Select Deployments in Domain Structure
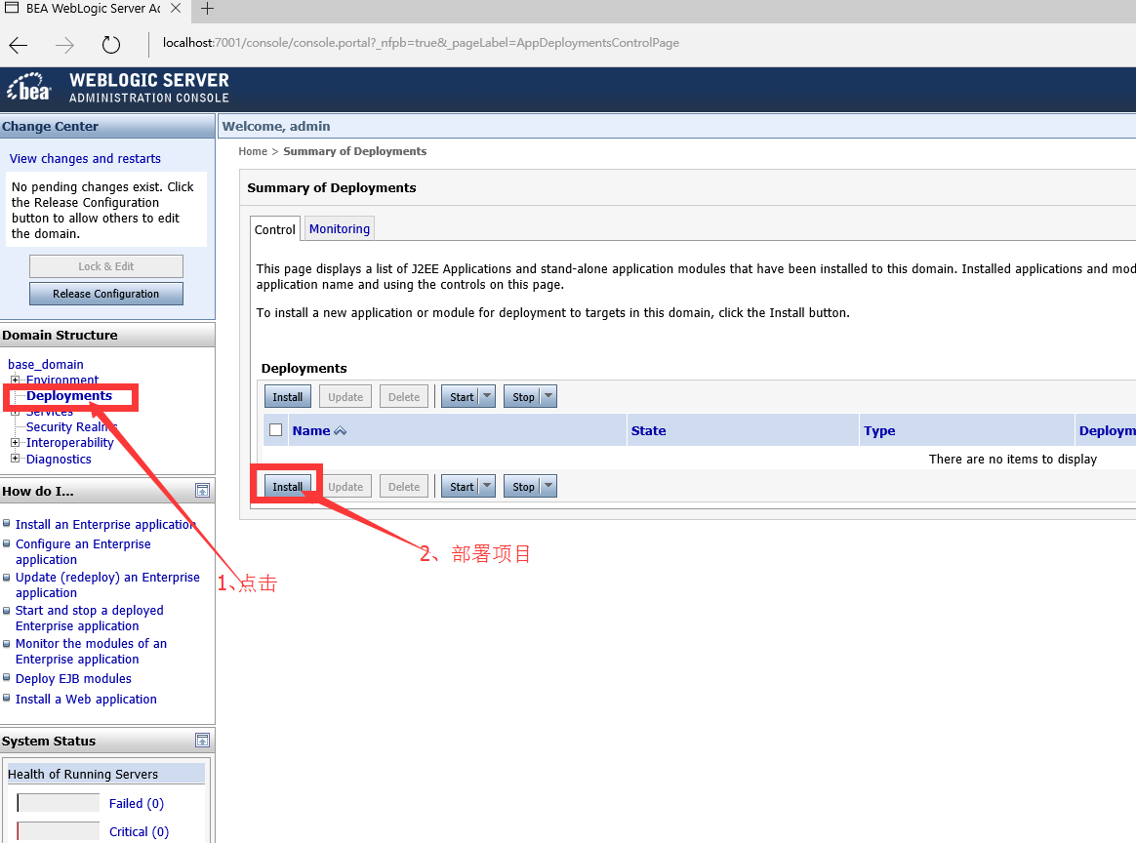The image size is (1136, 843). point(69,395)
